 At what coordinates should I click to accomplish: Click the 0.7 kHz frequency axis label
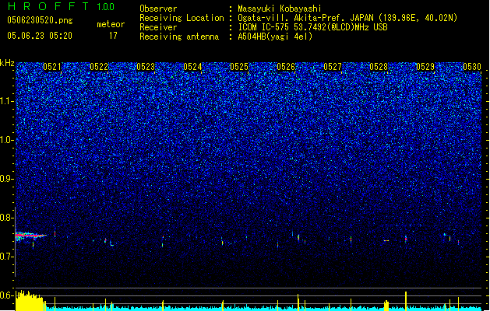coord(6,257)
